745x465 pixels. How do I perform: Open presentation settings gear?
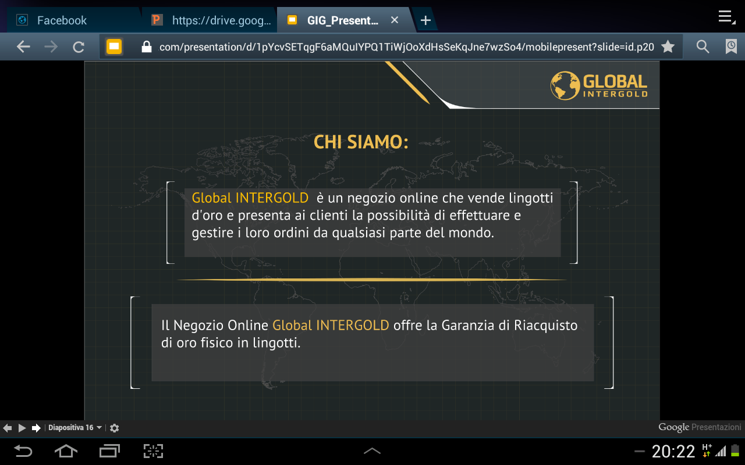click(x=114, y=428)
